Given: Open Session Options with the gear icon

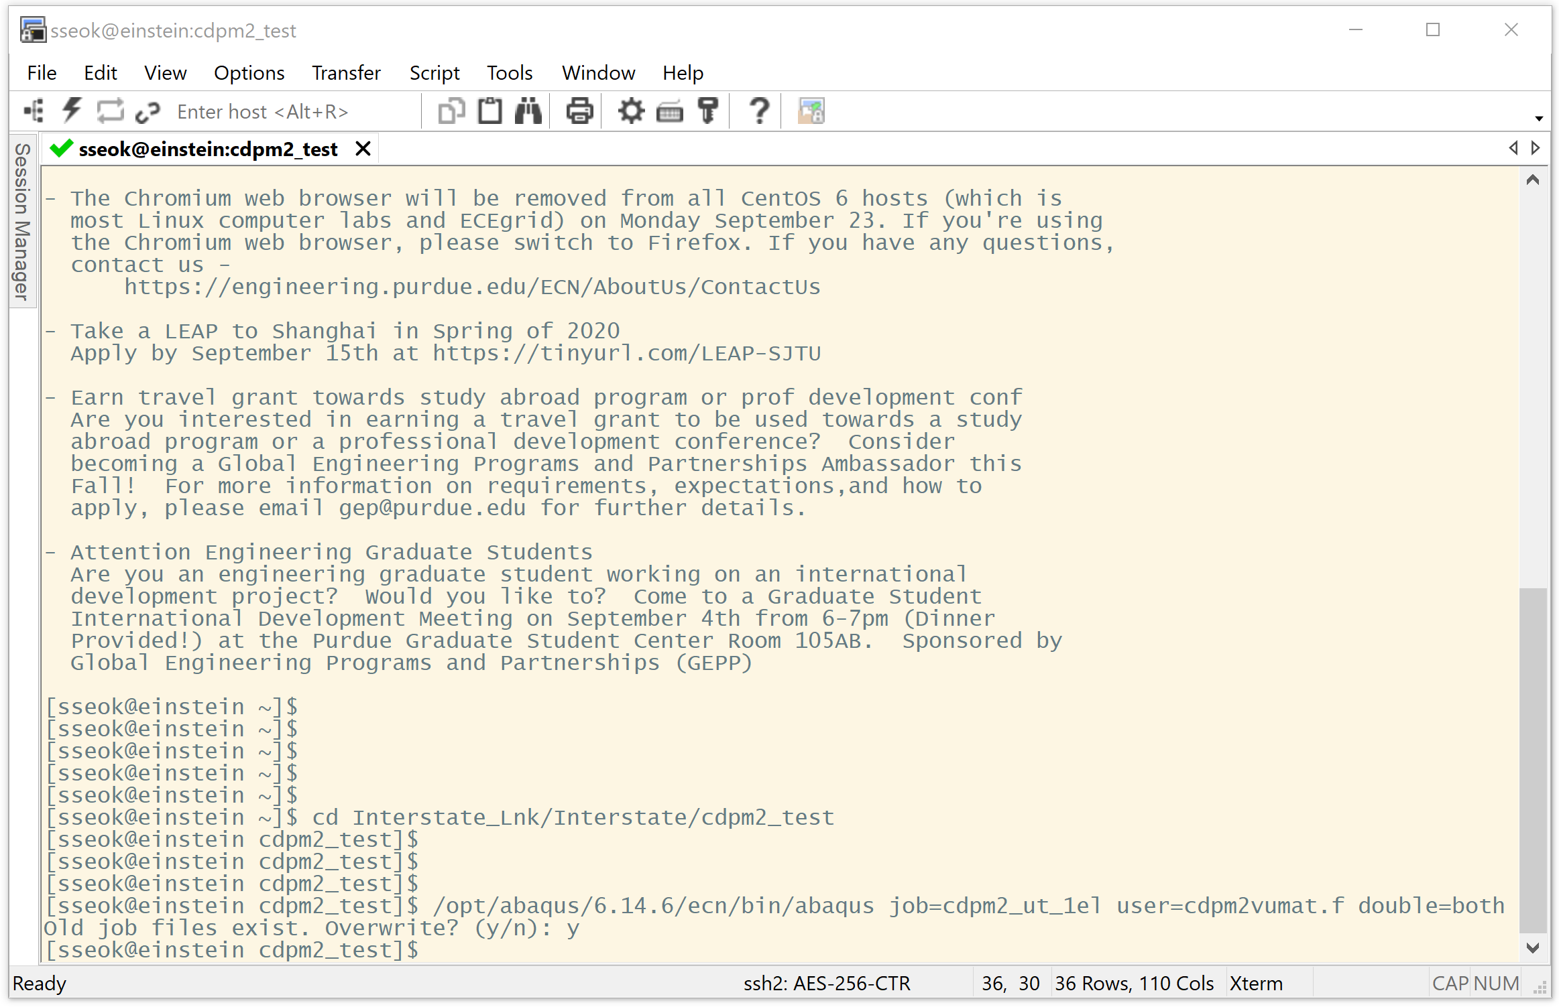Looking at the screenshot, I should (630, 111).
